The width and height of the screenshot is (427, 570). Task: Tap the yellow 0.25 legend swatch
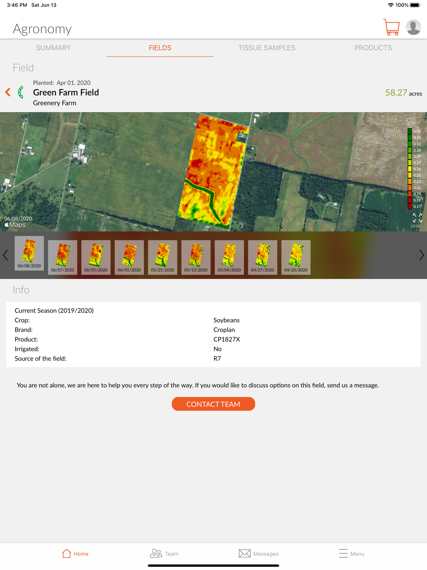click(410, 175)
